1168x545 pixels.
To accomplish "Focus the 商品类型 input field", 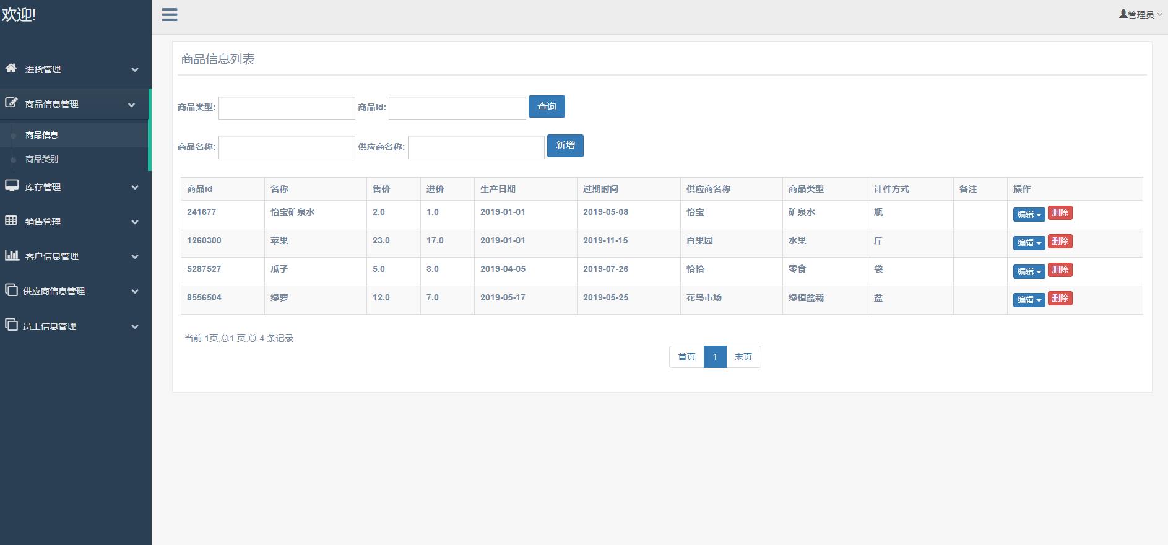I will (287, 108).
